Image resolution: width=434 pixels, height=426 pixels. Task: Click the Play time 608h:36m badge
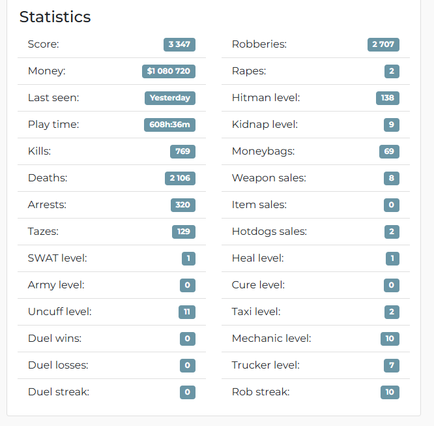[x=169, y=125]
